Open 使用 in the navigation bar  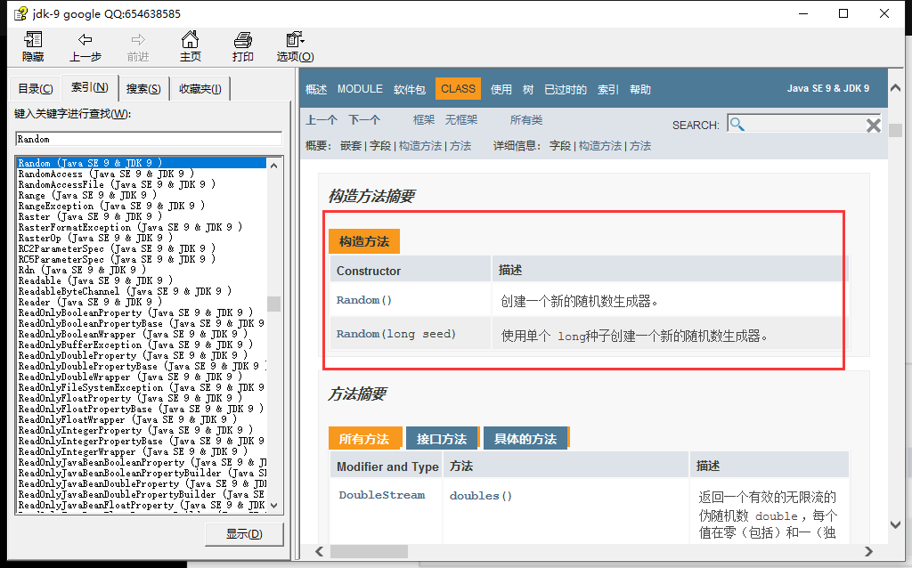(501, 90)
